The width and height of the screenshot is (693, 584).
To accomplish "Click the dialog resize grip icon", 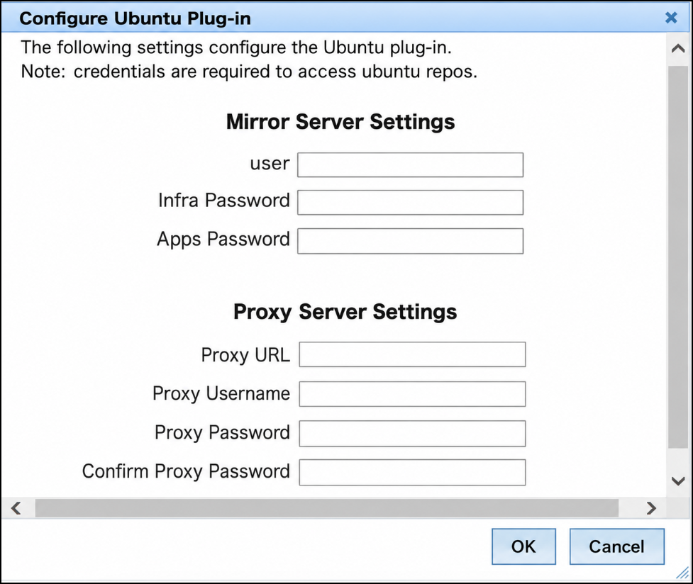I will pos(682,573).
